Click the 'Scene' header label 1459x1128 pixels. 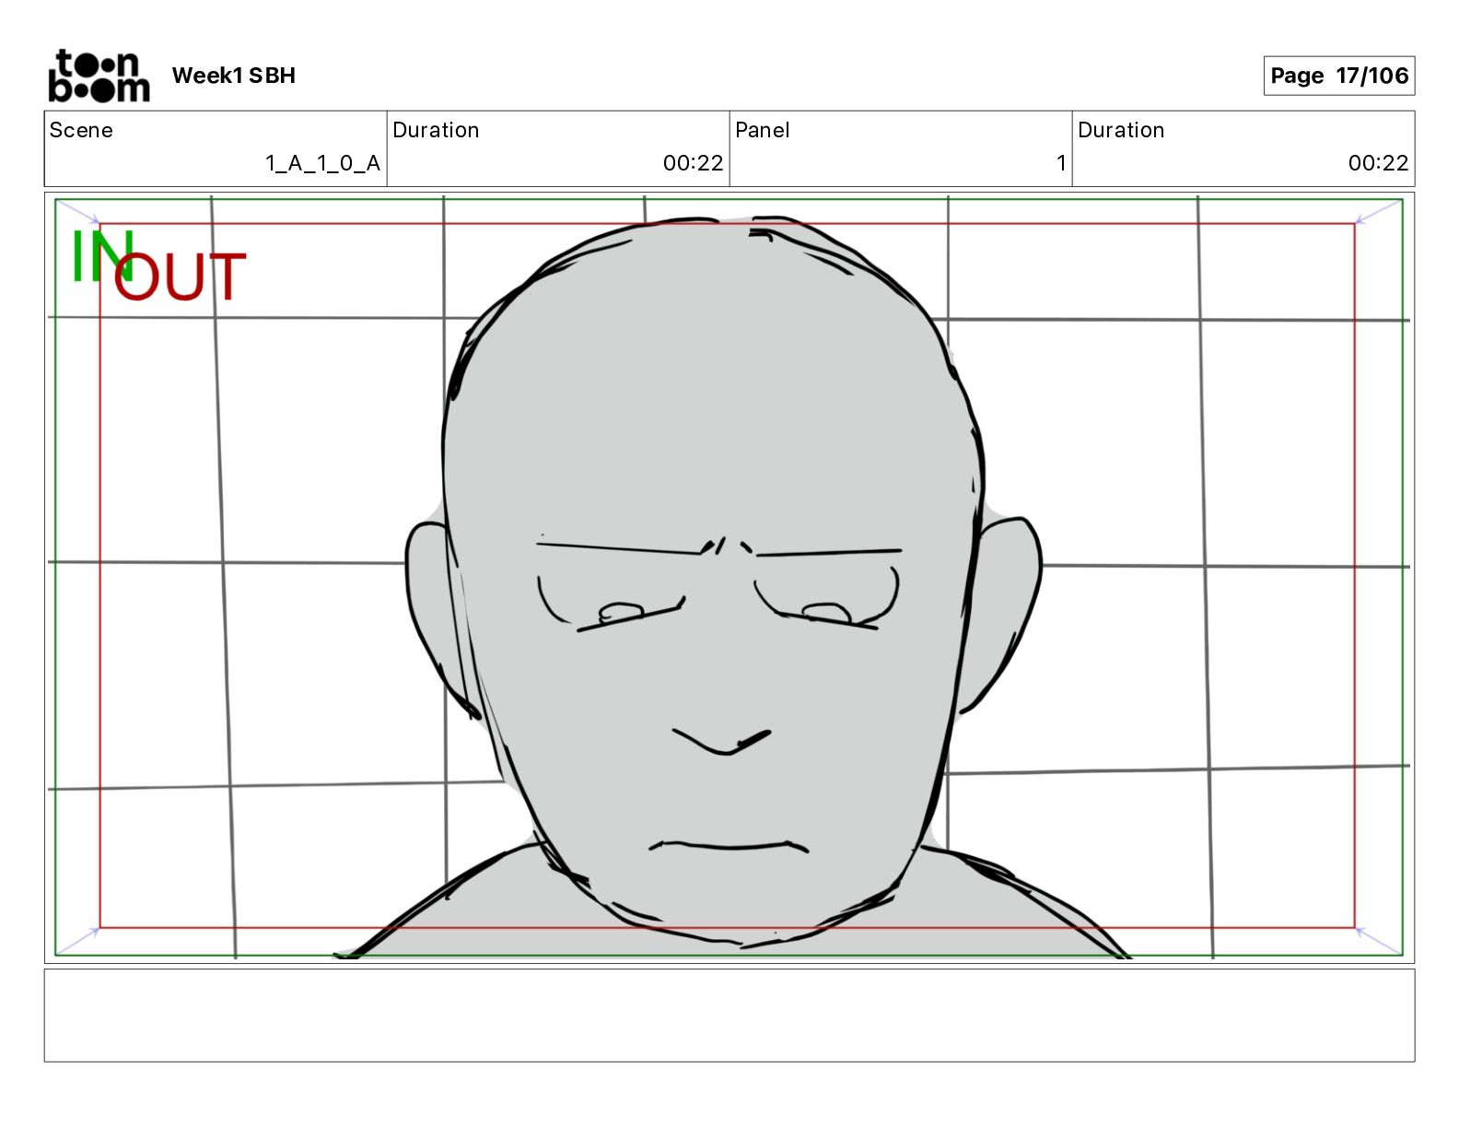click(x=81, y=130)
